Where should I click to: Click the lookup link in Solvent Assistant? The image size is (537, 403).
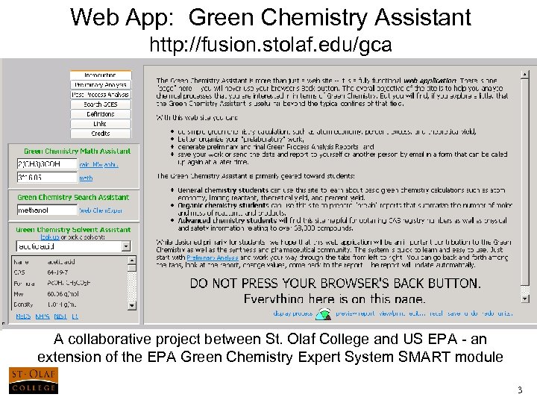tap(50, 237)
